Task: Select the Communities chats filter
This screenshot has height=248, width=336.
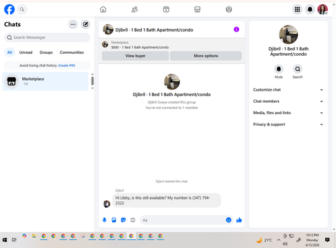Action: (72, 52)
